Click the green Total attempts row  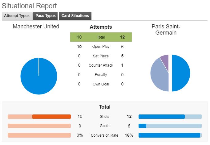(x=101, y=37)
